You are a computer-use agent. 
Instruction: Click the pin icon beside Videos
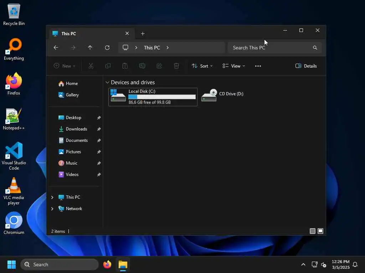pos(99,175)
